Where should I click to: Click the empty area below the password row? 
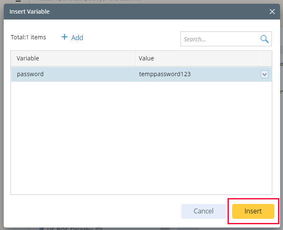pyautogui.click(x=141, y=137)
